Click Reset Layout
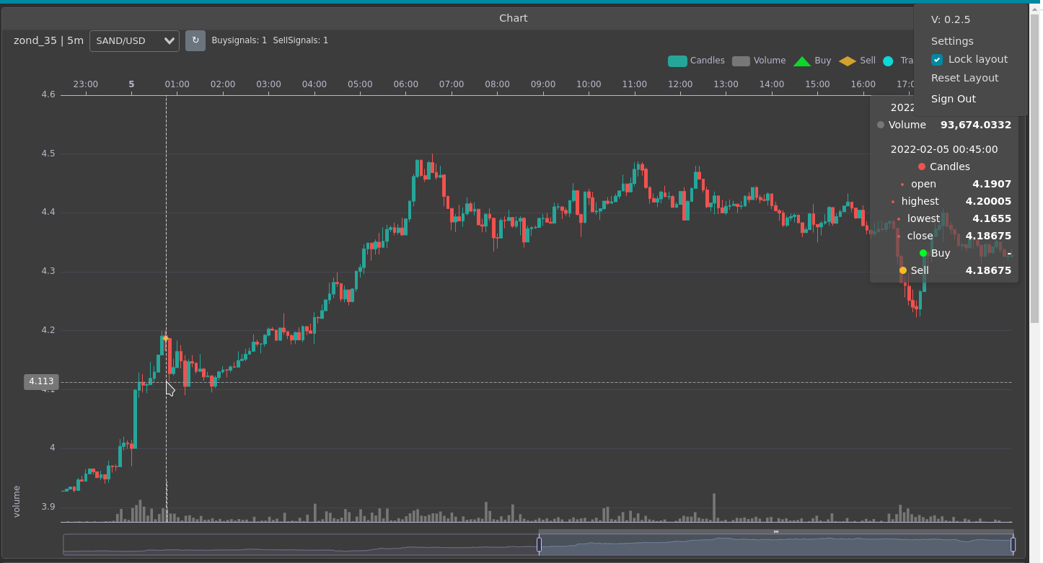1043x563 pixels. point(965,78)
